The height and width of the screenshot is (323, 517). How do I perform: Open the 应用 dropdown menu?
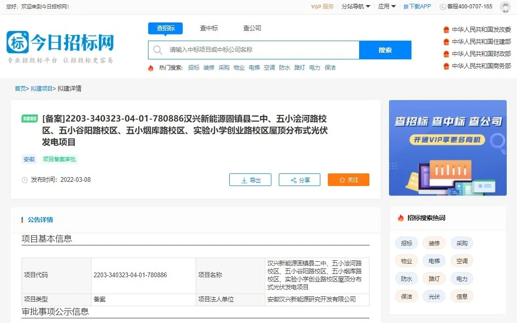(385, 7)
